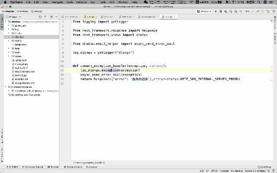Click the Python interpreter status widget

255,171
